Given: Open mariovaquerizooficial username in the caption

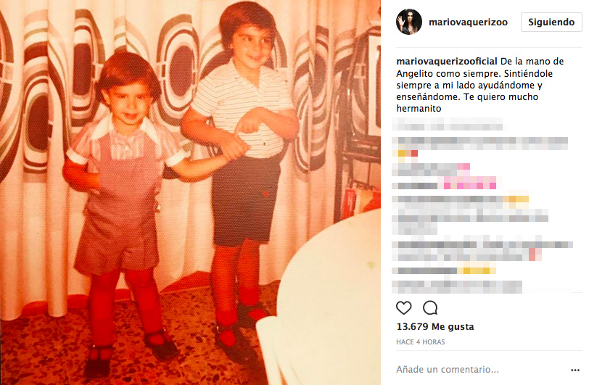Looking at the screenshot, I should coord(447,61).
